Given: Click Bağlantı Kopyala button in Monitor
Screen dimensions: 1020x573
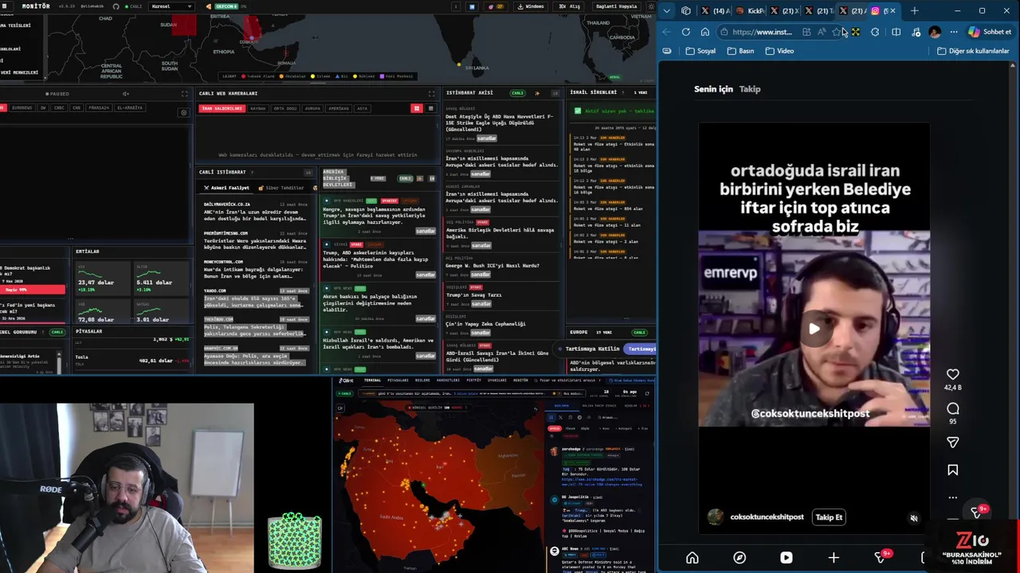Looking at the screenshot, I should [x=617, y=6].
